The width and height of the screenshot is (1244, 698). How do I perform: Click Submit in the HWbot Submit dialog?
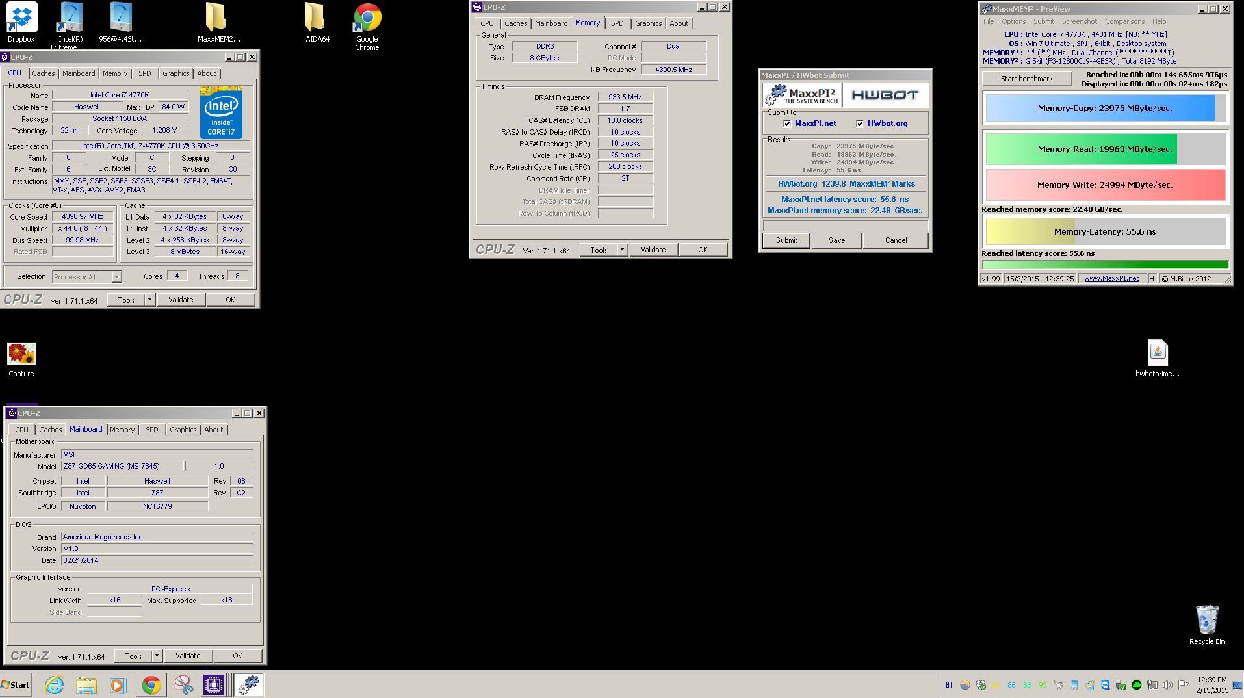[x=786, y=240]
